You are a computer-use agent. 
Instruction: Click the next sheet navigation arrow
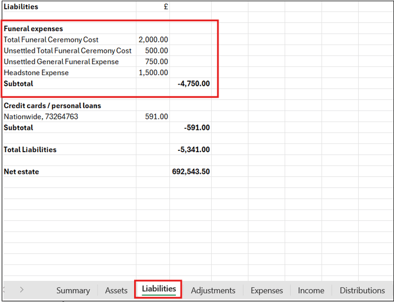pyautogui.click(x=22, y=290)
